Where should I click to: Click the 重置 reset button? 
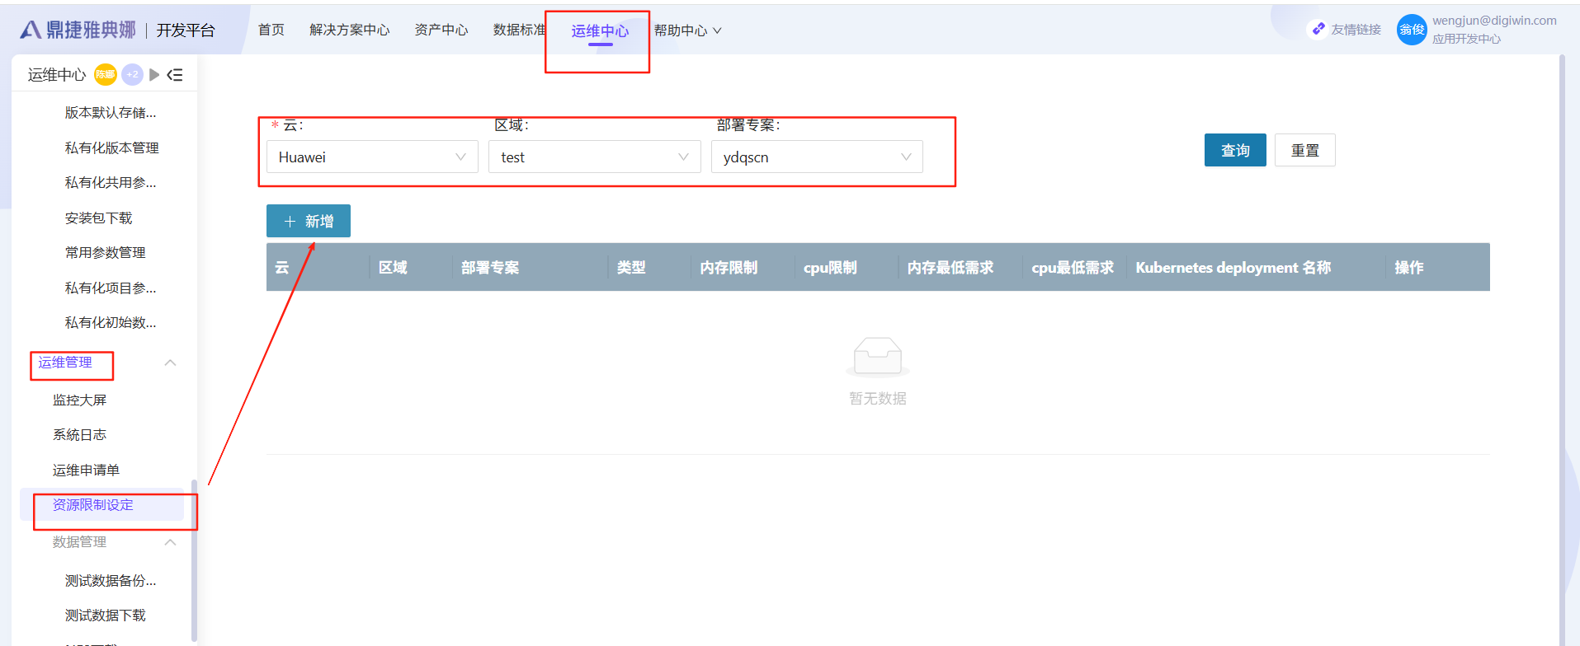pyautogui.click(x=1305, y=150)
